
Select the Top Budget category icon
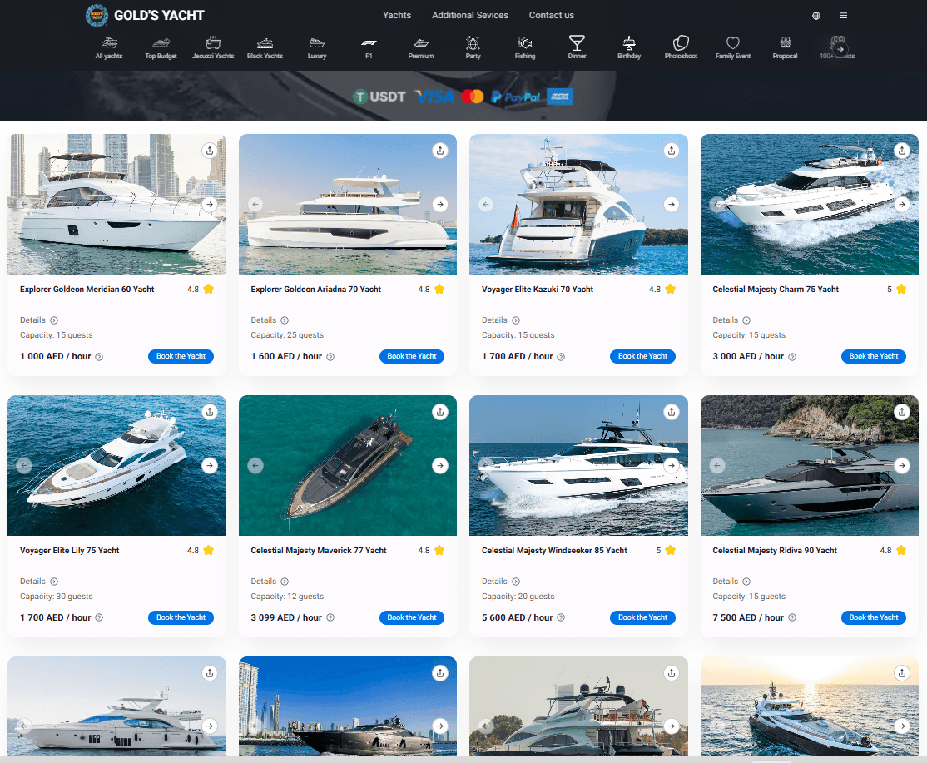tap(161, 47)
